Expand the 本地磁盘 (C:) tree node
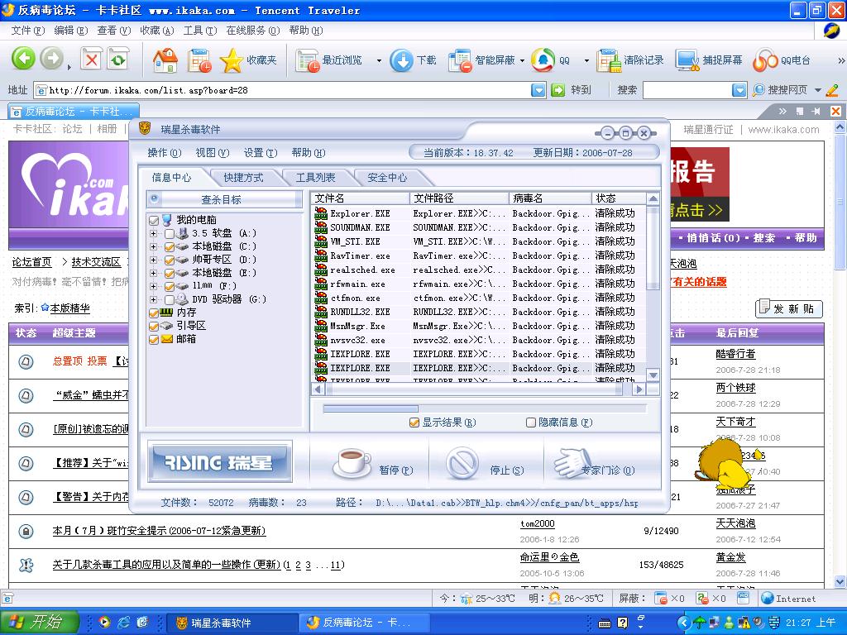The width and height of the screenshot is (847, 635). 153,246
